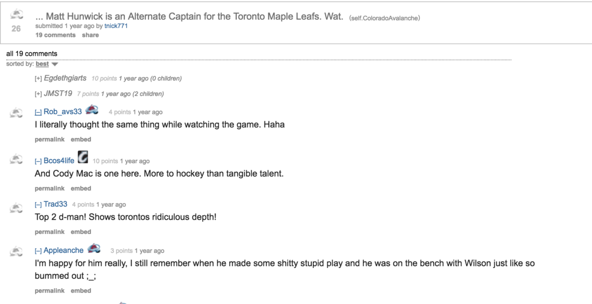This screenshot has height=304, width=592.
Task: Click Avalanche flair icon beside Rob_avs33
Action: (x=93, y=110)
